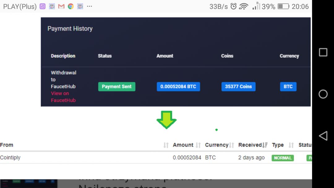Viewport: 334px width, 188px height.
Task: Click the green Payment Sent badge
Action: pyautogui.click(x=117, y=87)
